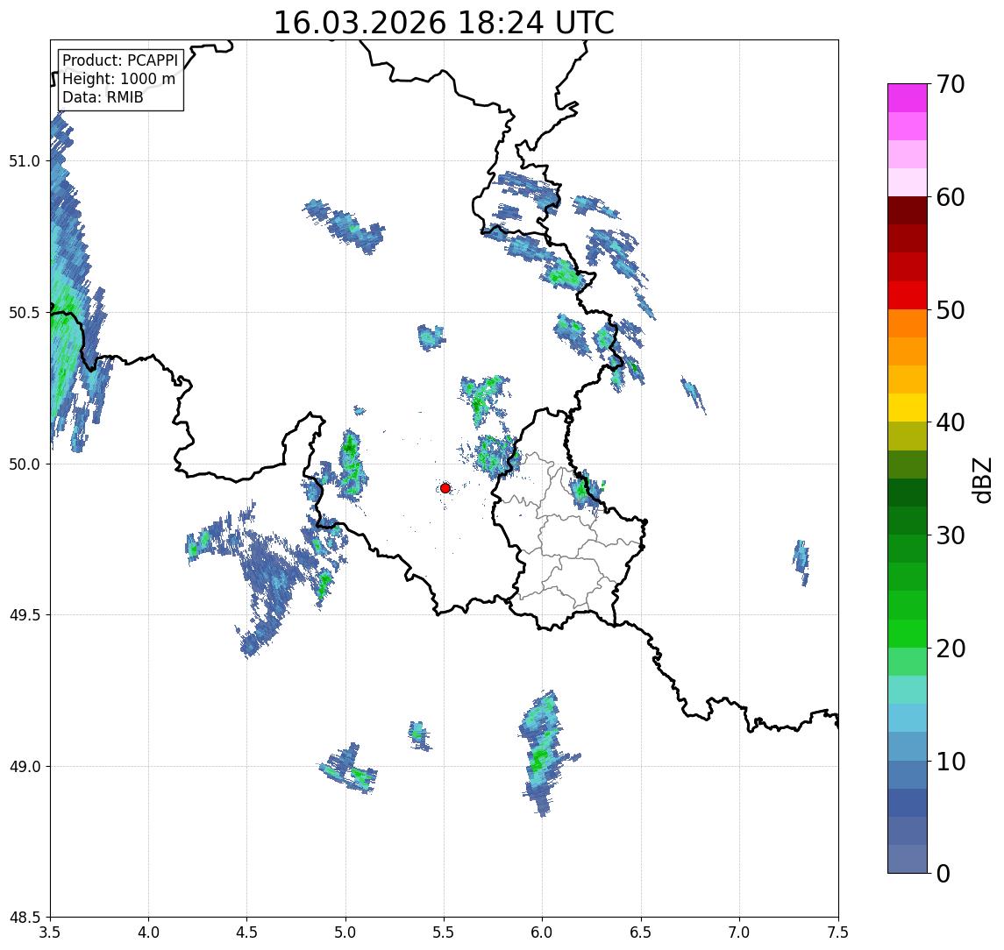Click the latitude axis label 49.5

(25, 615)
